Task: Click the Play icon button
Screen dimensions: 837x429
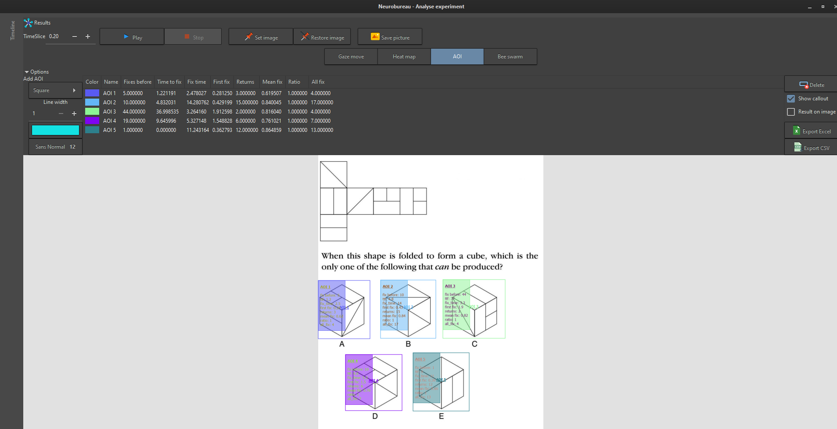Action: [x=126, y=37]
